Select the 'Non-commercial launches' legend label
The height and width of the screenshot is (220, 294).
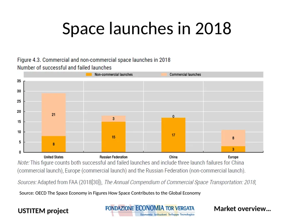tap(113, 74)
